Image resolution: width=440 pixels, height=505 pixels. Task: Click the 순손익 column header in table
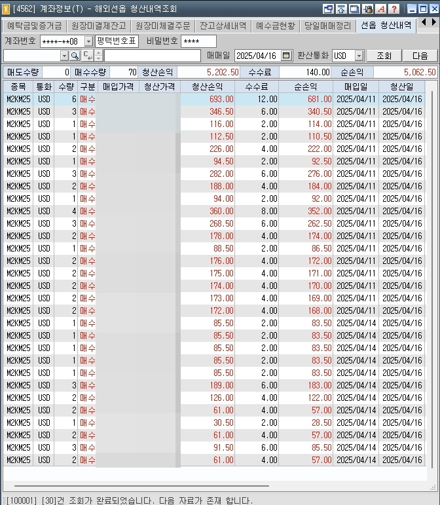306,86
